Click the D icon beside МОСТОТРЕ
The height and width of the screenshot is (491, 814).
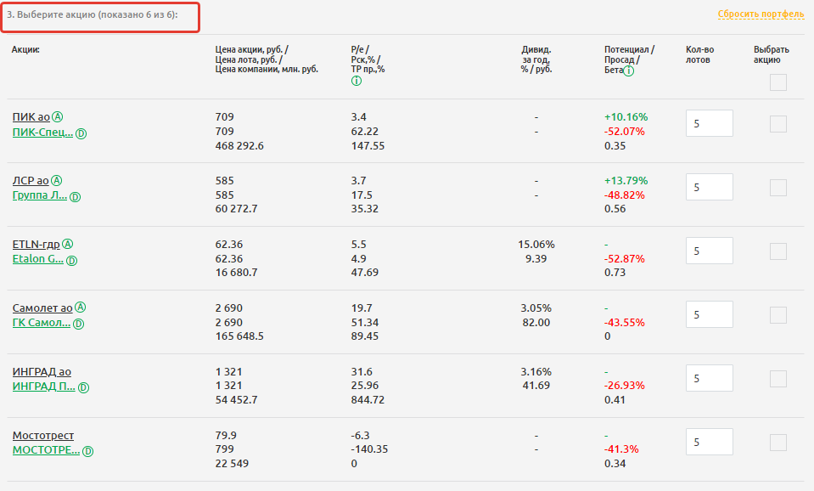[86, 452]
